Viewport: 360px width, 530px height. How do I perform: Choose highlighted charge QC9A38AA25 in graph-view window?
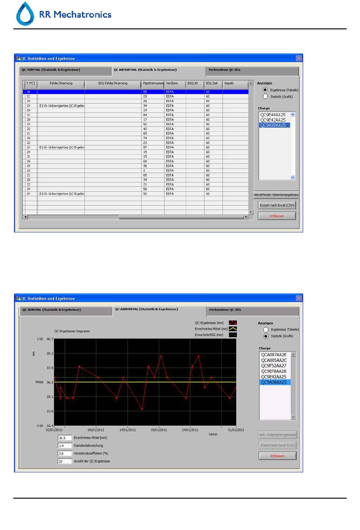(x=275, y=383)
